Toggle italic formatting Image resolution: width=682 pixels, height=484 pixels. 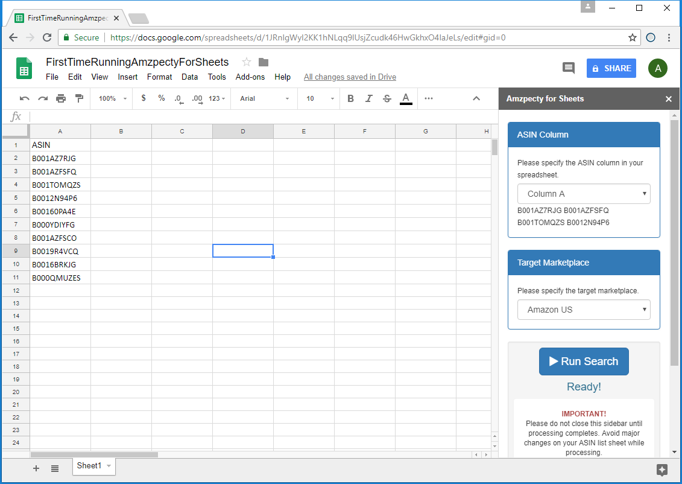coord(369,98)
